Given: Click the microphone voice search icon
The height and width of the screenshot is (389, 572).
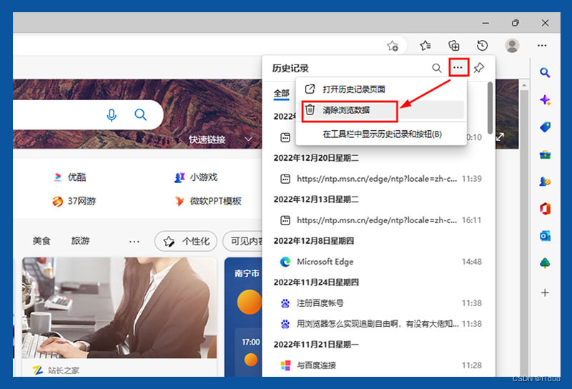Looking at the screenshot, I should (112, 115).
